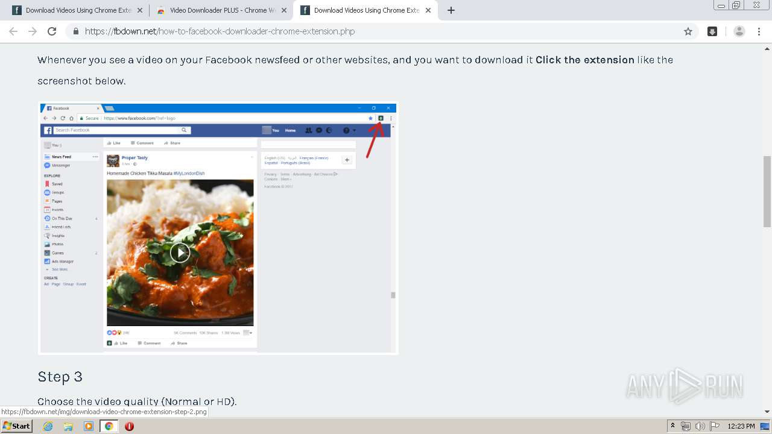Open the Action Center flag icon
Viewport: 772px width, 434px height.
point(715,426)
